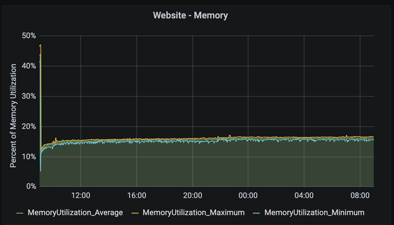The image size is (394, 225).
Task: Click the peak of the initial memory spike
Action: pos(40,46)
